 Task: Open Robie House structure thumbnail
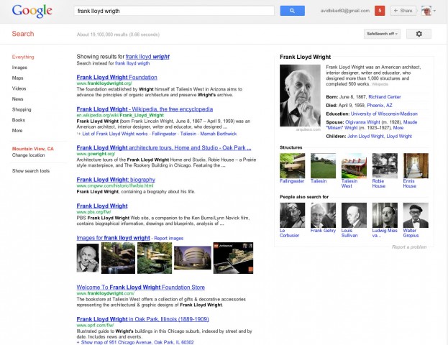tap(385, 165)
